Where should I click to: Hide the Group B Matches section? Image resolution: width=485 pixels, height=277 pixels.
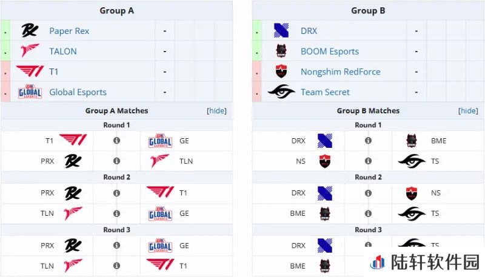coord(468,111)
